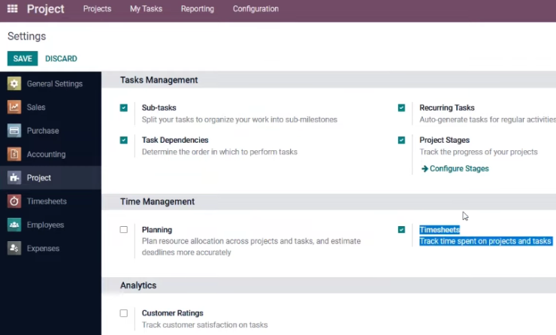Click the Recurring Tasks label
The height and width of the screenshot is (335, 556).
(x=447, y=107)
